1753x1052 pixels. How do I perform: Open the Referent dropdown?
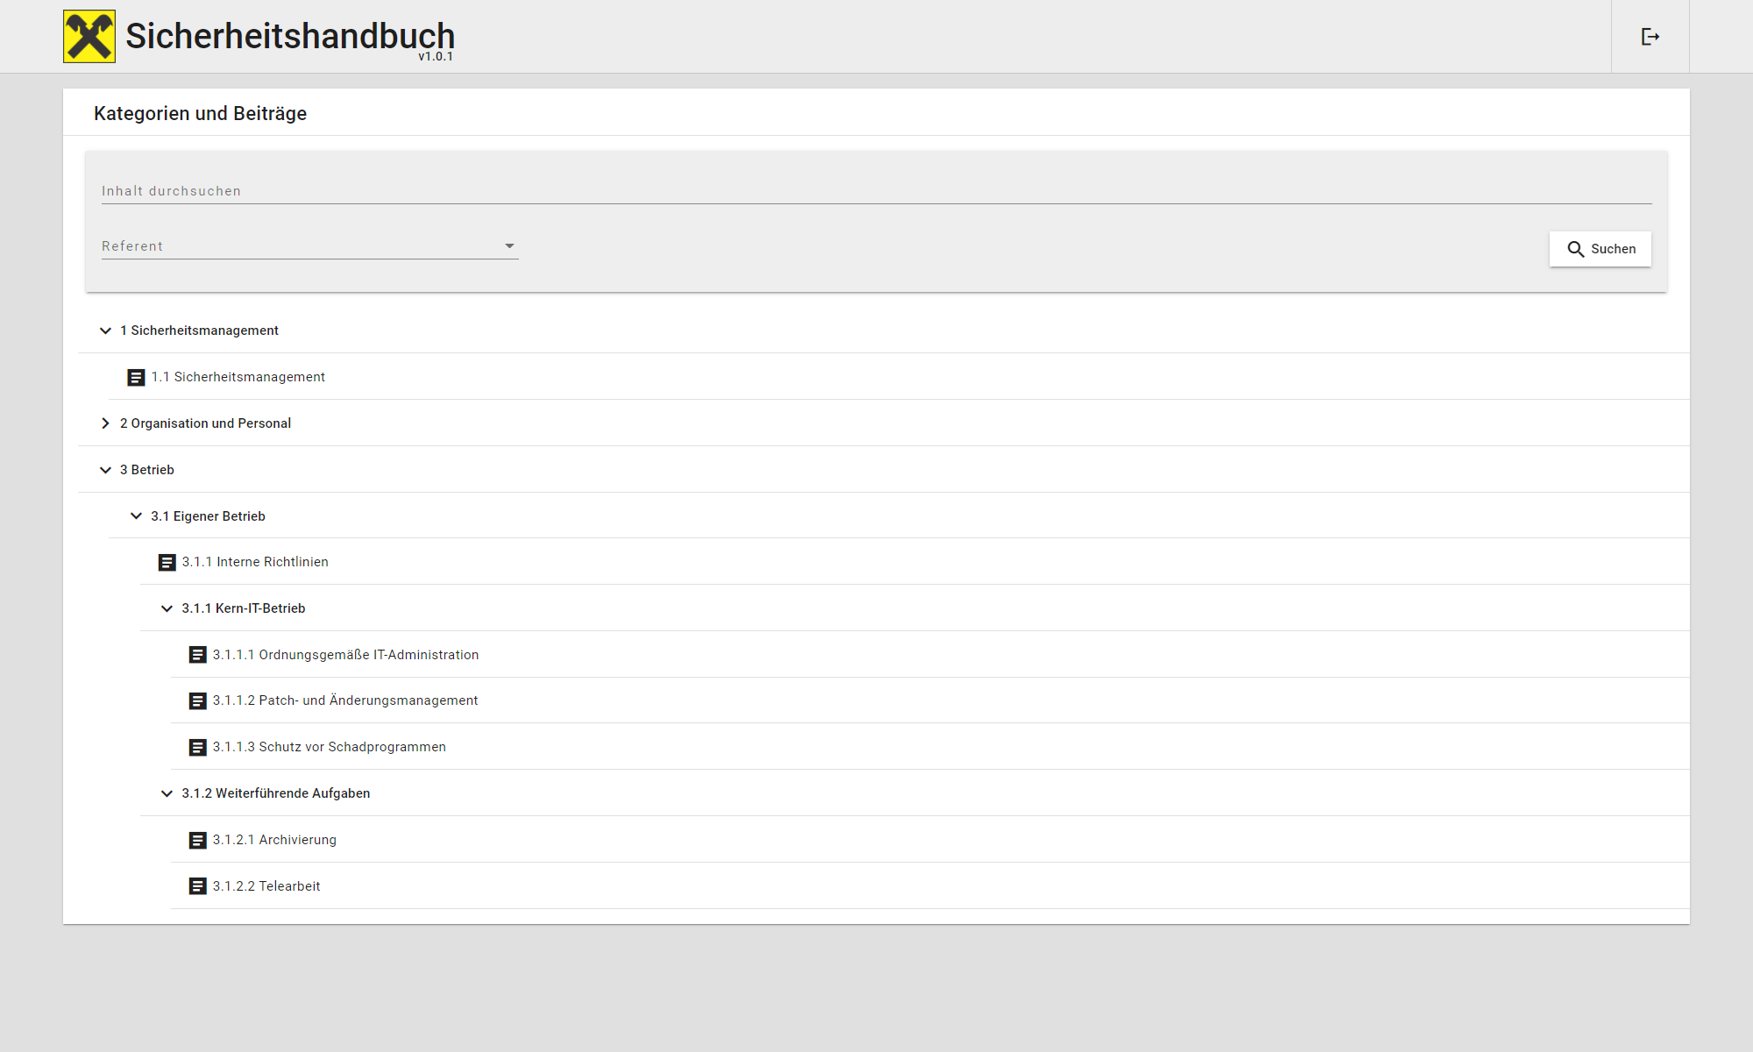(x=309, y=246)
